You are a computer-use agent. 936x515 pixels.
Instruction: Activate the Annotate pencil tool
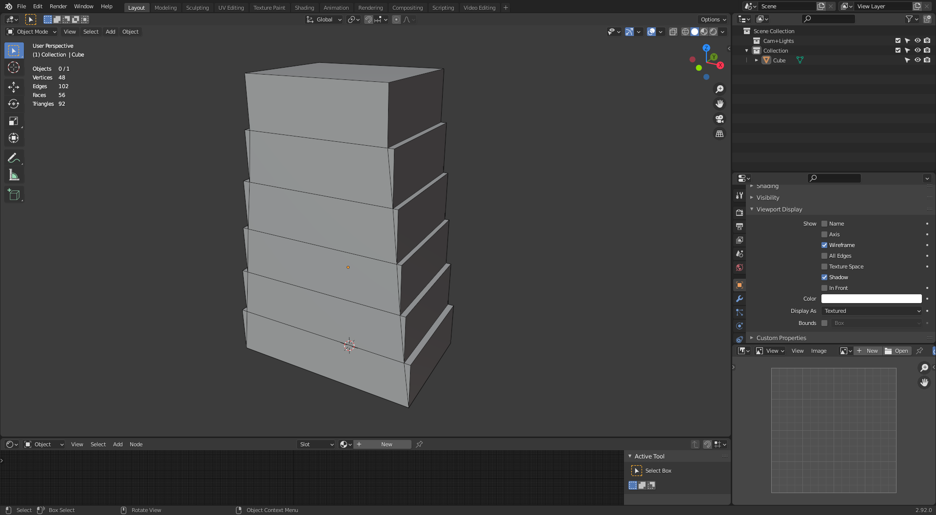[x=14, y=158]
